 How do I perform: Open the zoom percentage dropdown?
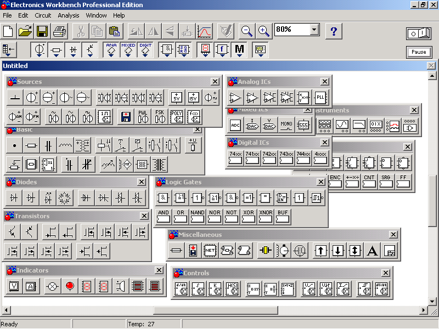point(314,29)
